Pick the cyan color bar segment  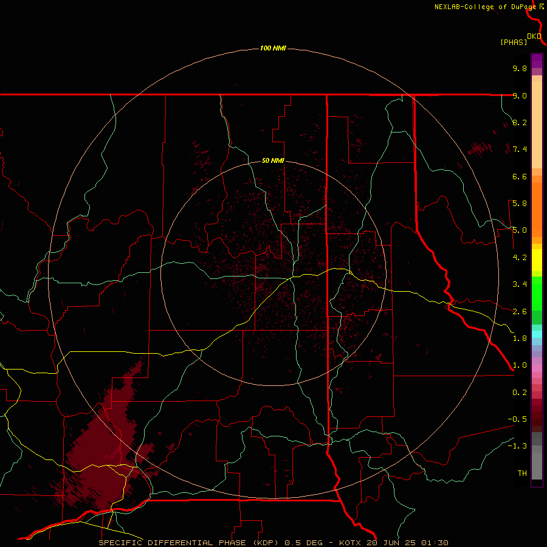(x=537, y=334)
